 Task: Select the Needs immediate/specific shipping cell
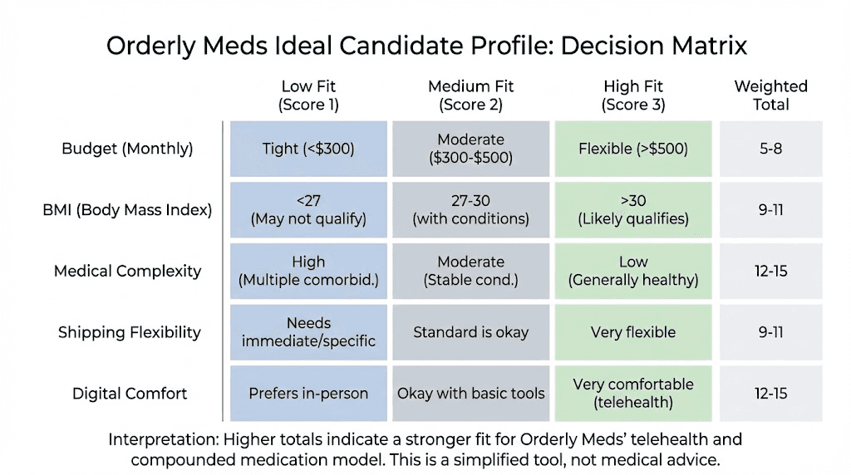point(308,332)
